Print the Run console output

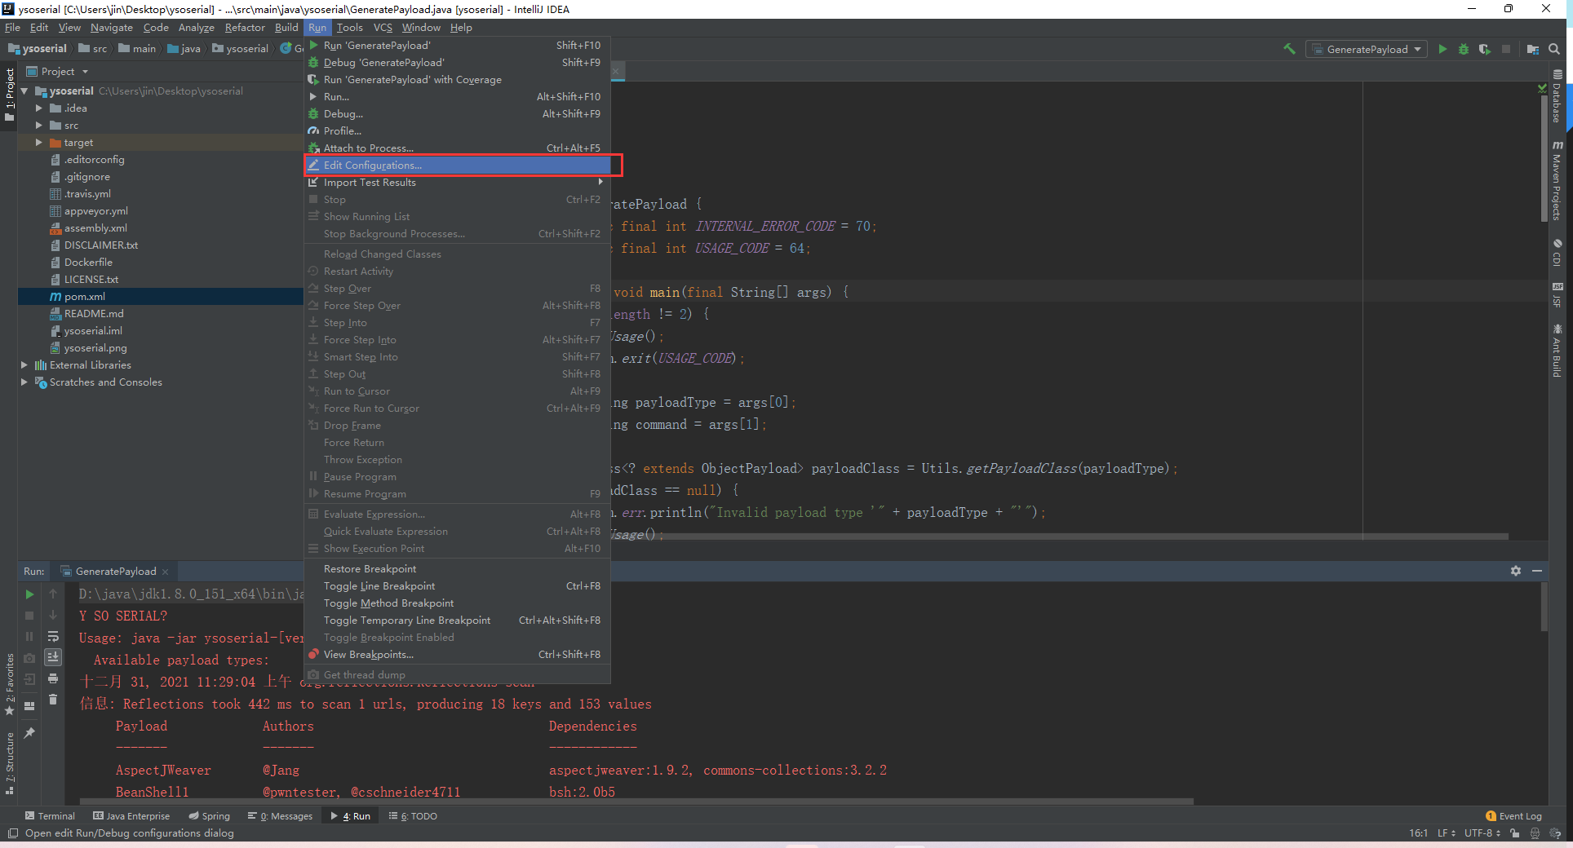pyautogui.click(x=53, y=678)
